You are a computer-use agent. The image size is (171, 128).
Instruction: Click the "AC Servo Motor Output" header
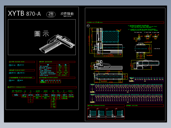pos(22,78)
